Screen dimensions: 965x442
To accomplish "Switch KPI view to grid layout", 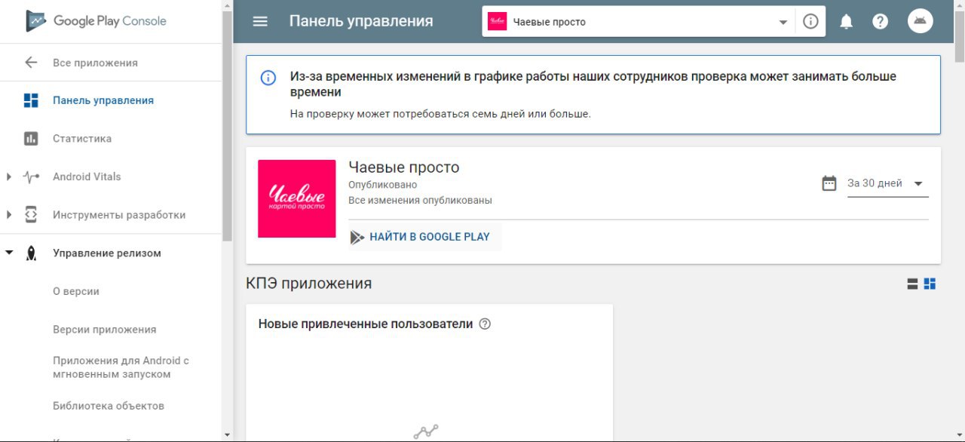I will pyautogui.click(x=930, y=284).
